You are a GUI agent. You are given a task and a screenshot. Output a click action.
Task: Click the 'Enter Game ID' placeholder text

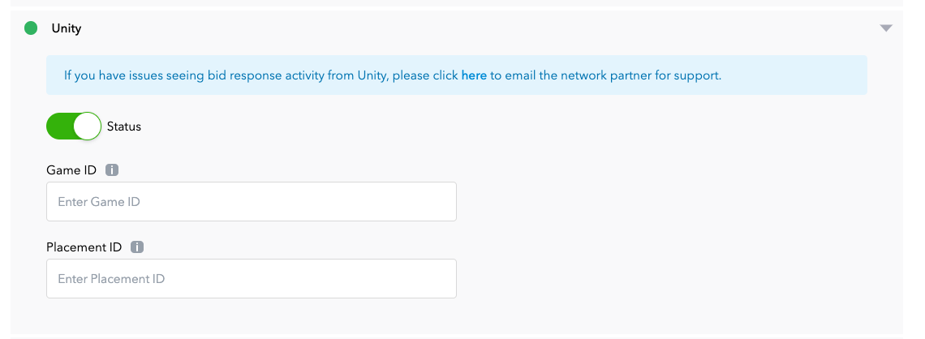[x=99, y=201]
